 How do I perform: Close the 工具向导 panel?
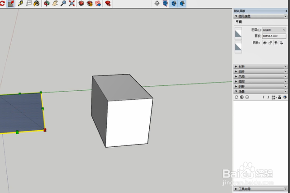(286, 189)
